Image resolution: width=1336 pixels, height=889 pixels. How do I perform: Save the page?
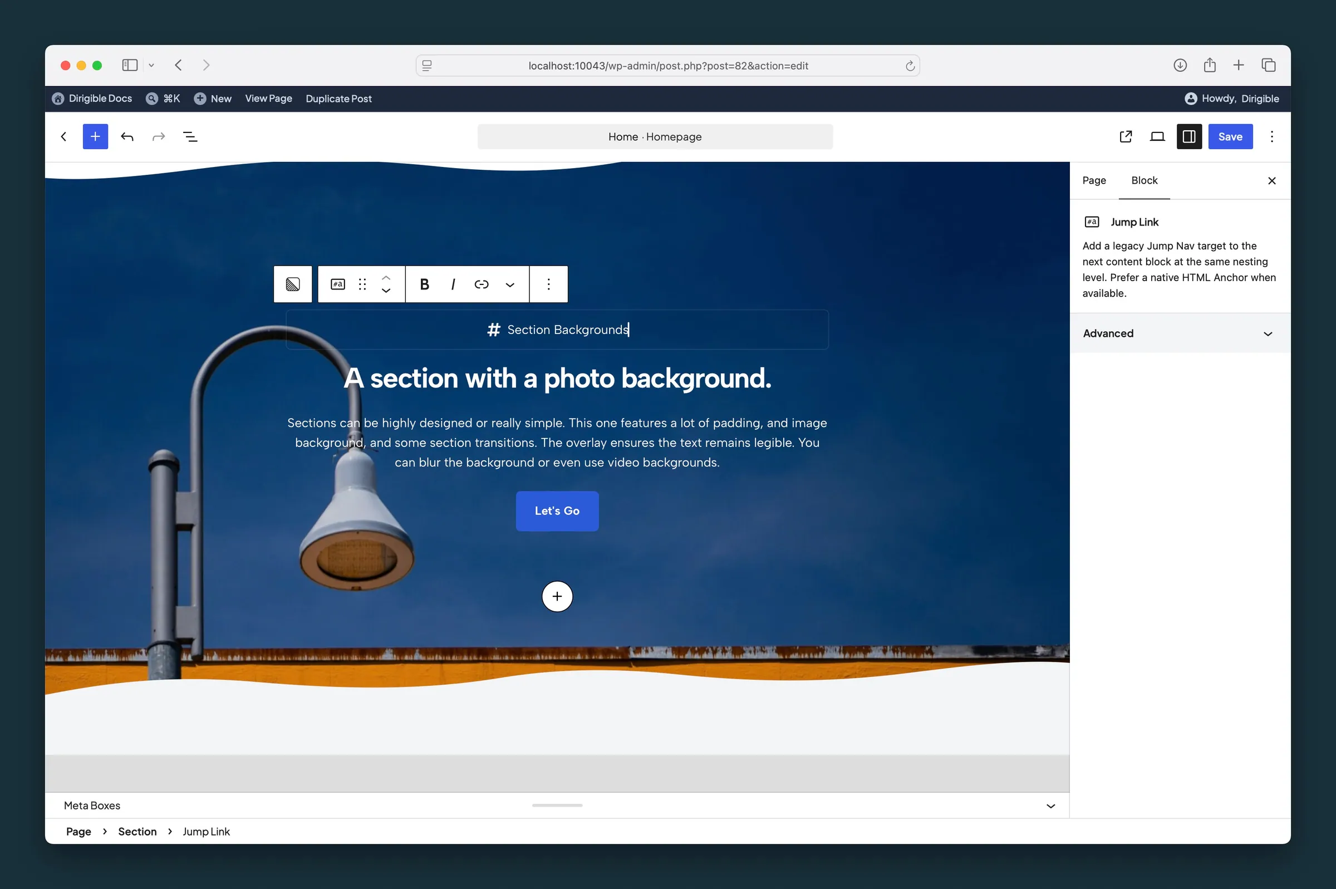tap(1230, 136)
